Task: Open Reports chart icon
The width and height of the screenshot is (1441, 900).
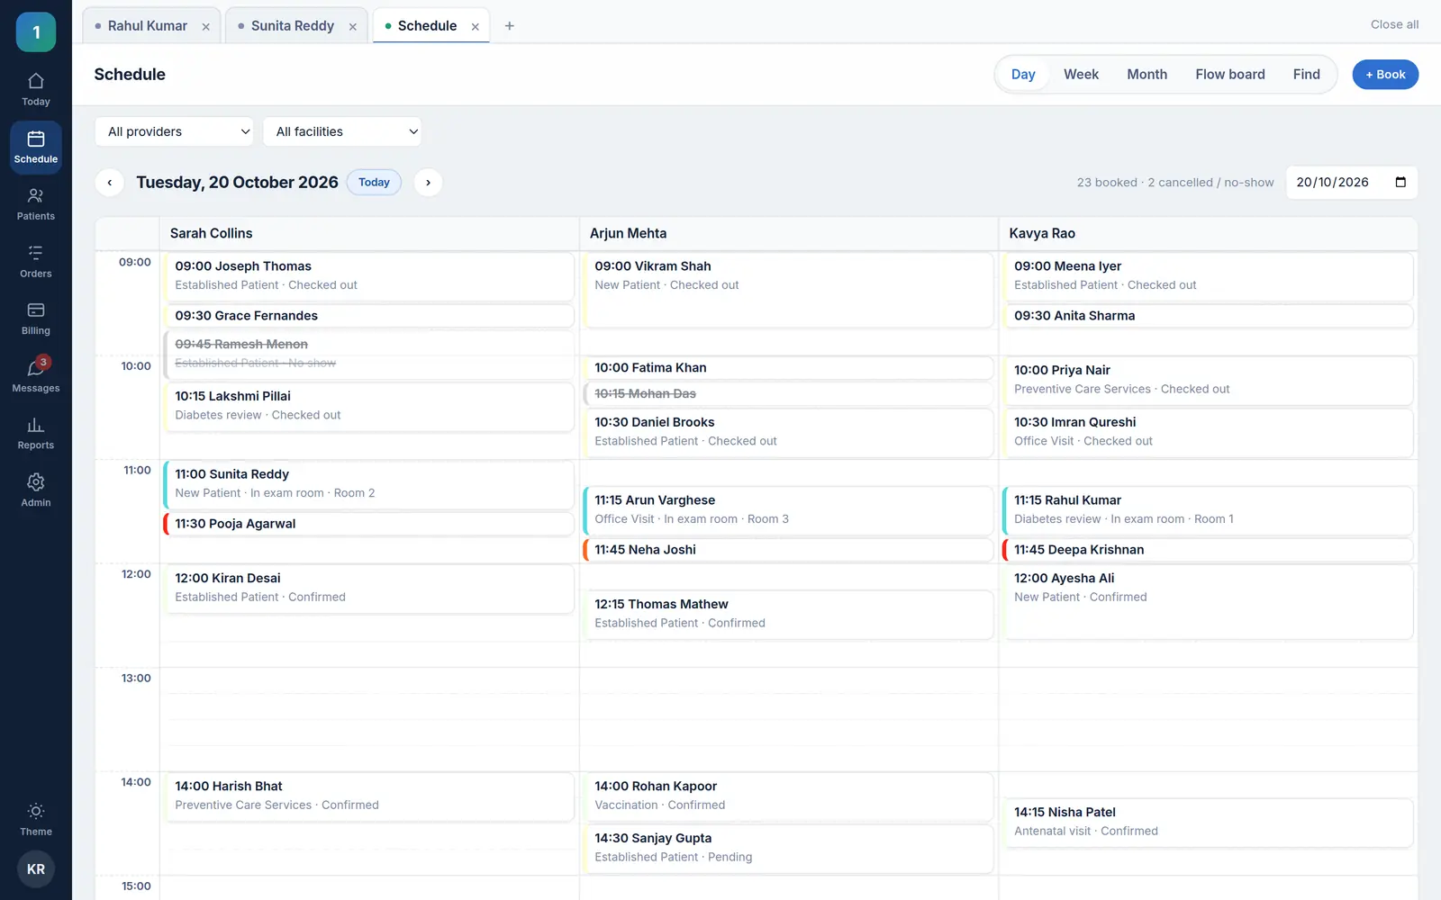Action: click(36, 433)
